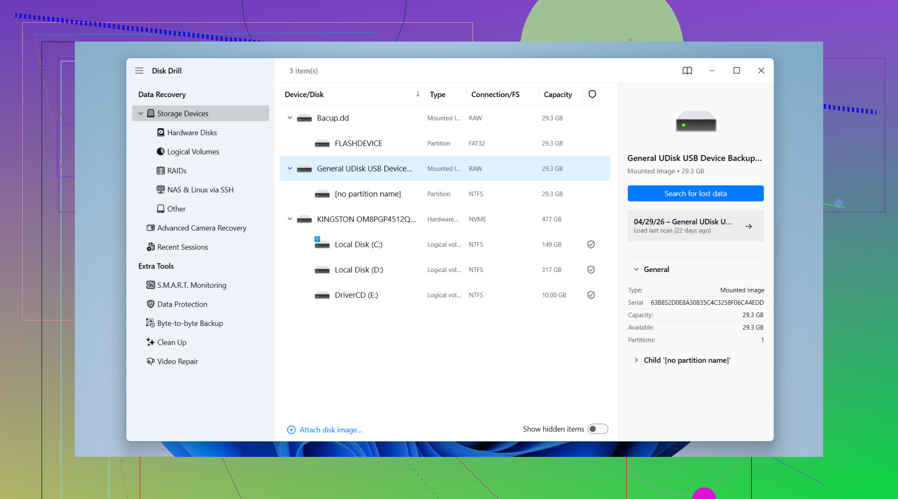
Task: Click the NVME connection cell
Action: 477,219
